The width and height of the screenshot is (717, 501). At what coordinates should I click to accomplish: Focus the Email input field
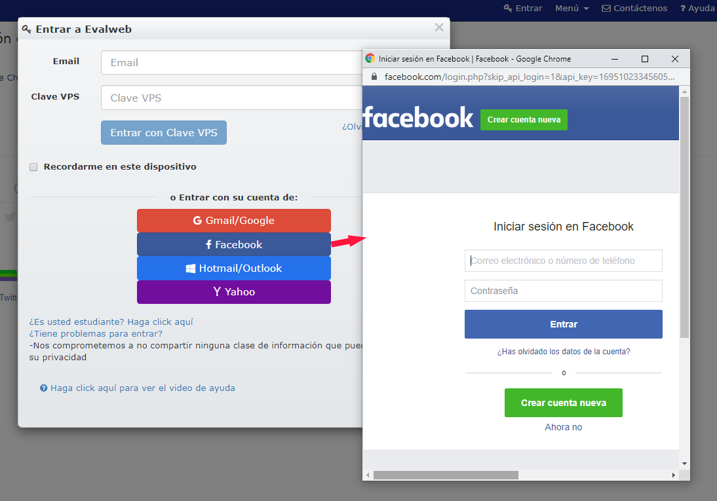[x=232, y=63]
